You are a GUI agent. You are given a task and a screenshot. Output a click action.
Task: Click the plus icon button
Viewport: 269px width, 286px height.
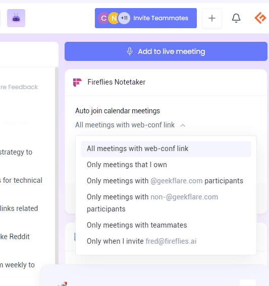(212, 18)
